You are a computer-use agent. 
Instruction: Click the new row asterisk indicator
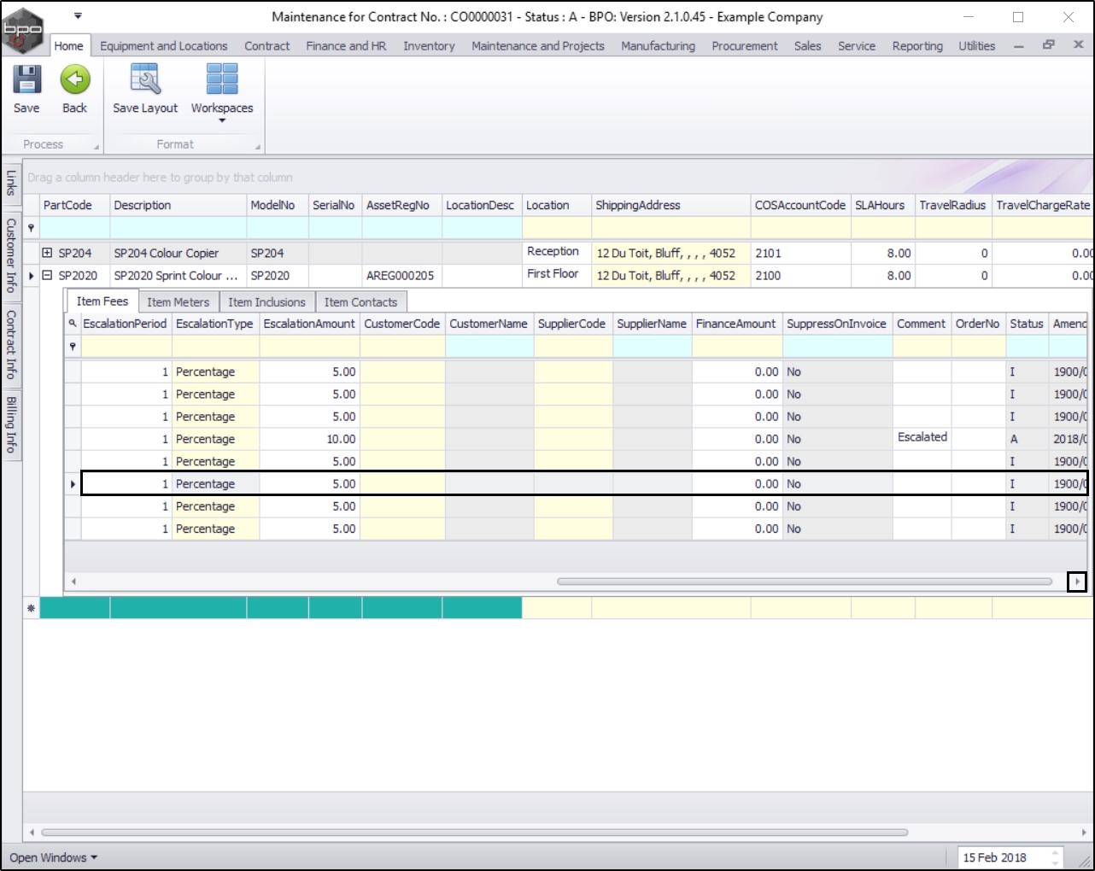point(32,608)
